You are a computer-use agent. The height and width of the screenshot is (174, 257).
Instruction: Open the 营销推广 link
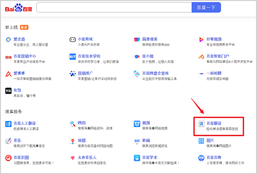(x=85, y=73)
